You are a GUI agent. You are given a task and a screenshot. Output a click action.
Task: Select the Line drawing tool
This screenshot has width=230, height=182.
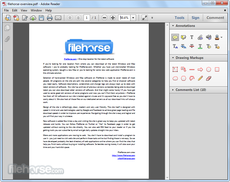192,69
